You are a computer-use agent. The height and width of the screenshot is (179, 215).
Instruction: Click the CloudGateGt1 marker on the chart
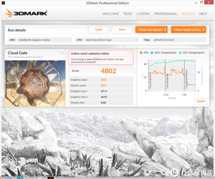click(x=150, y=81)
